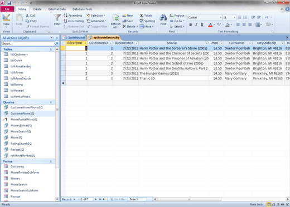Viewport: 290px width, 207px height.
Task: Select MovieRentalPriceUQ update query
Action: coord(24,120)
